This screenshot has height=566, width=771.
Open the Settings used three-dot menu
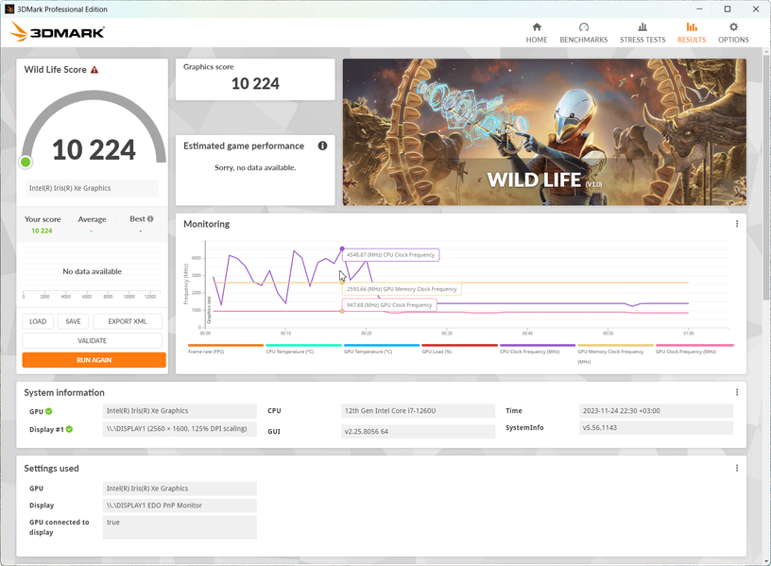click(737, 468)
